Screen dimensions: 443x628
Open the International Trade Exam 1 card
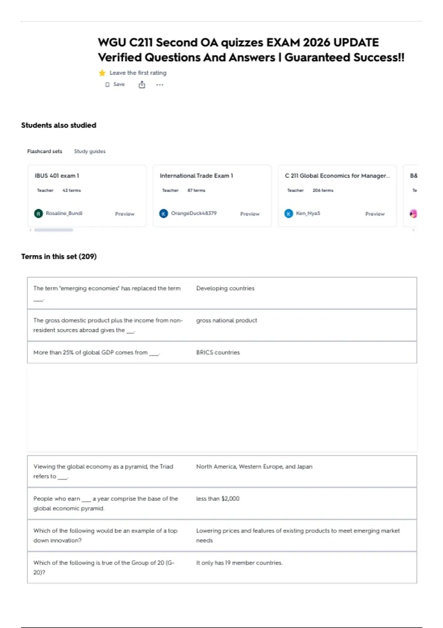pyautogui.click(x=212, y=195)
